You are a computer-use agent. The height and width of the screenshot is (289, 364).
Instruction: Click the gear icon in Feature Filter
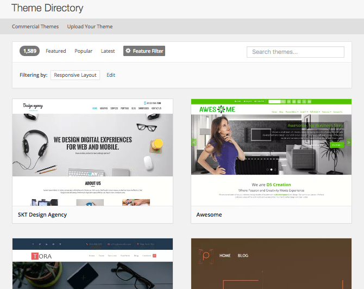(x=128, y=51)
